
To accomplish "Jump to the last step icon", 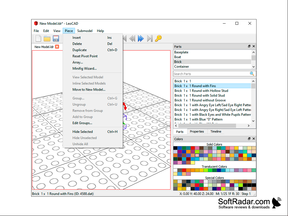I will coord(150,38).
